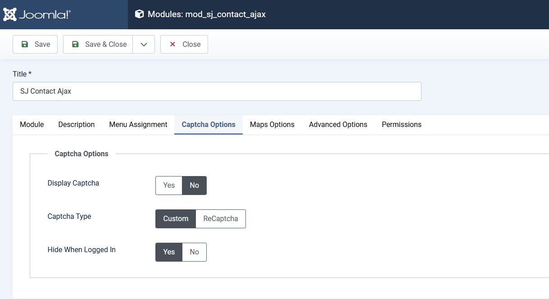Viewport: 549px width, 299px height.
Task: Set Hide When Logged In to No
Action: [x=194, y=252]
